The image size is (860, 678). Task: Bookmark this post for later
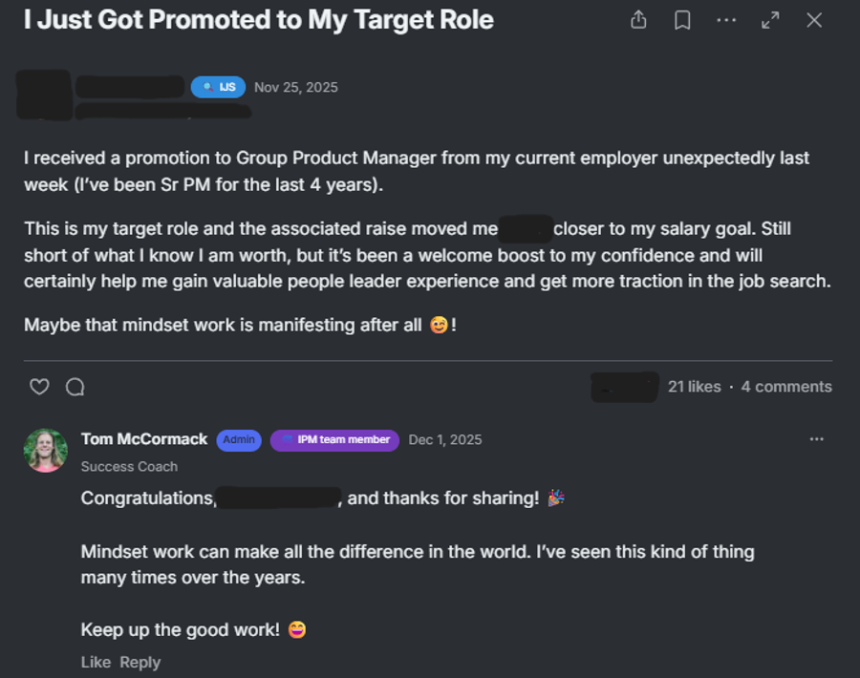pos(682,19)
